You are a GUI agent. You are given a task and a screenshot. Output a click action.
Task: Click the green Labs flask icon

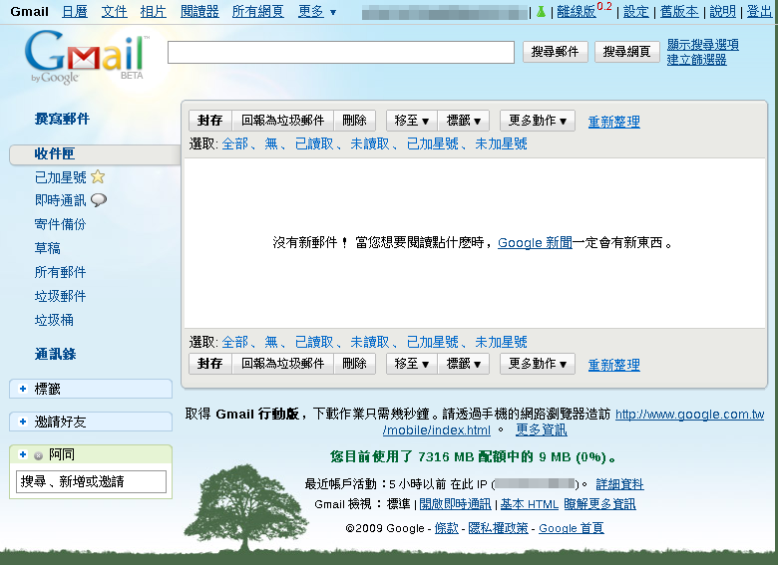click(x=541, y=12)
